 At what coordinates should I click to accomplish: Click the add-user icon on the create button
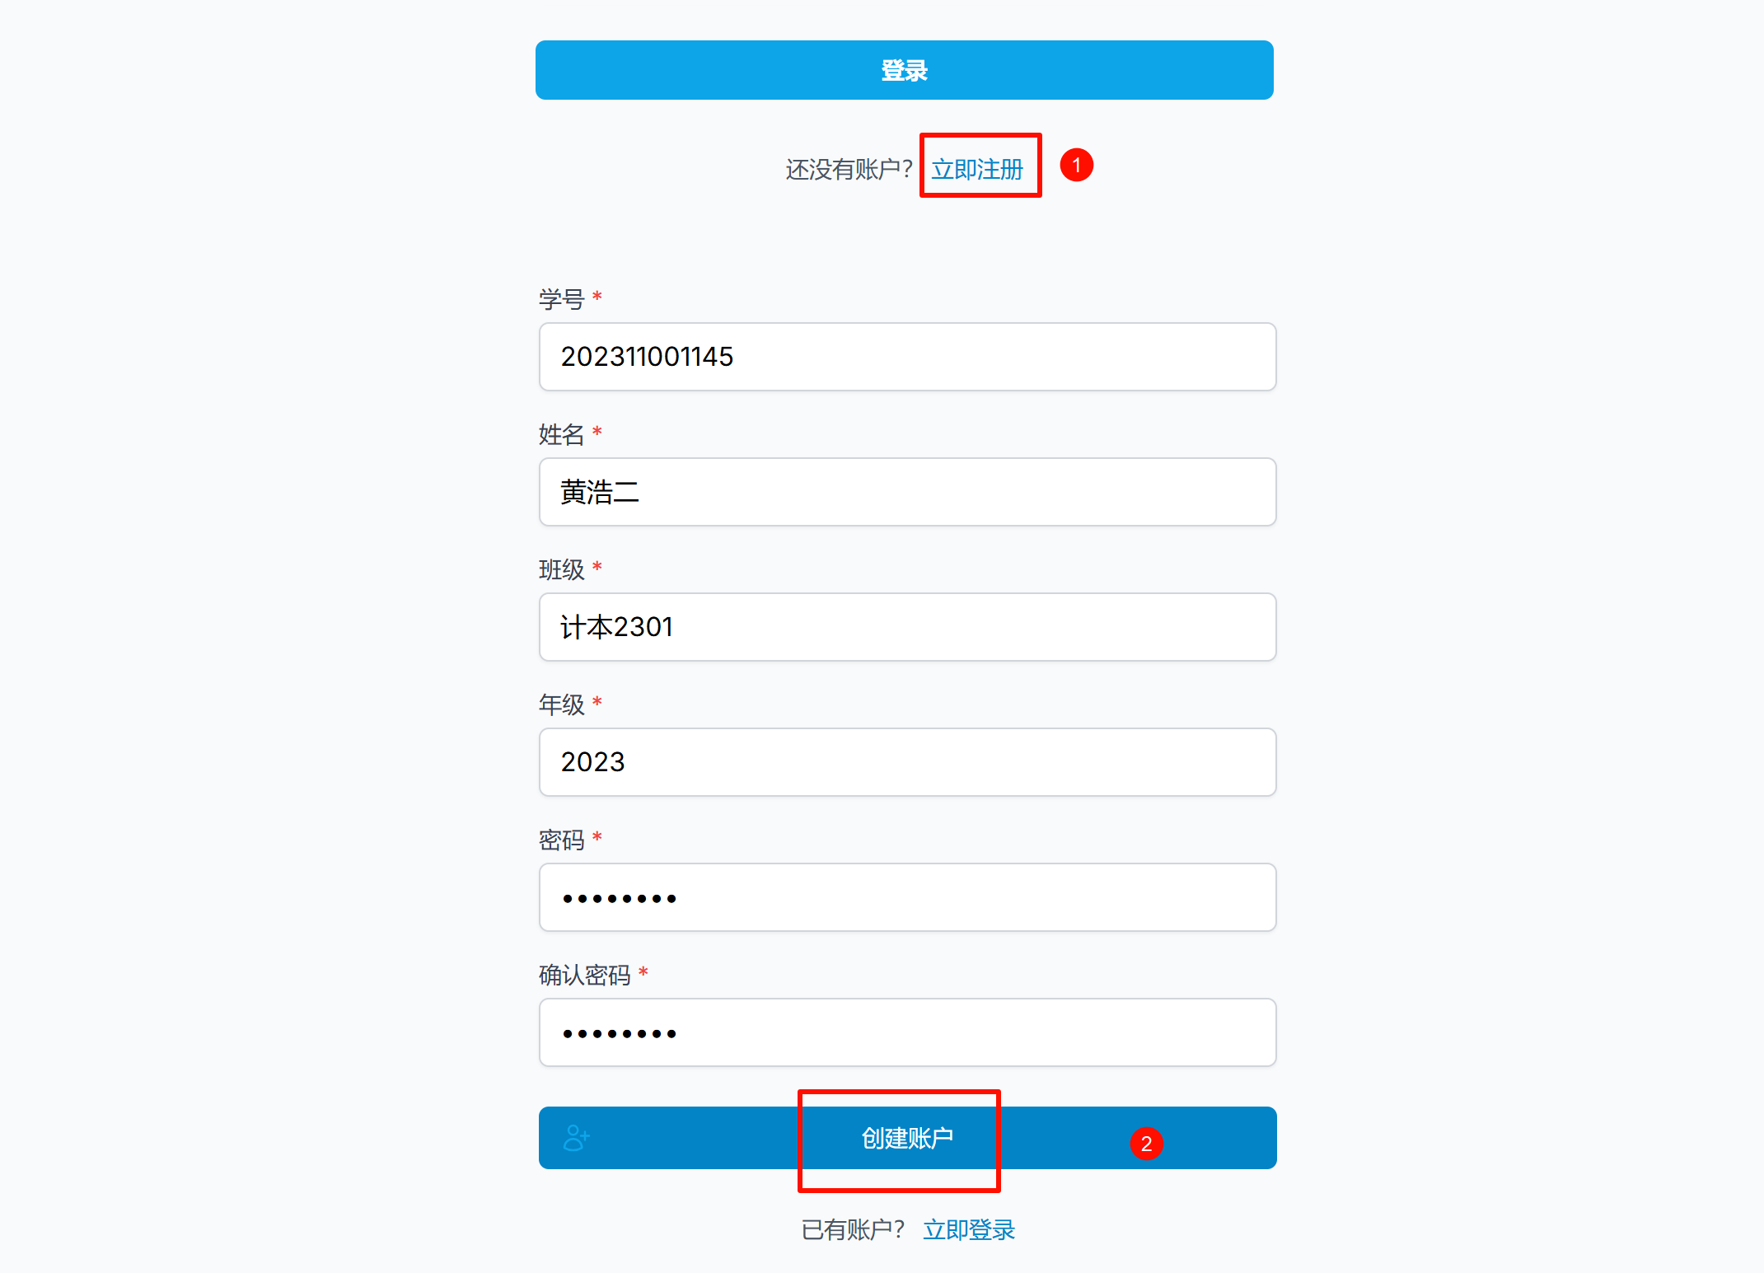point(576,1138)
